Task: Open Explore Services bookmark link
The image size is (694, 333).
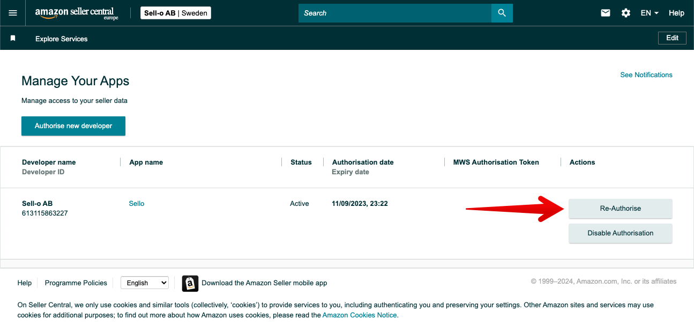Action: point(61,39)
